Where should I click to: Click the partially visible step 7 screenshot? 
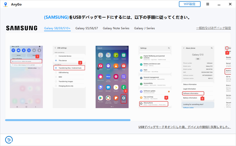[x=228, y=77]
